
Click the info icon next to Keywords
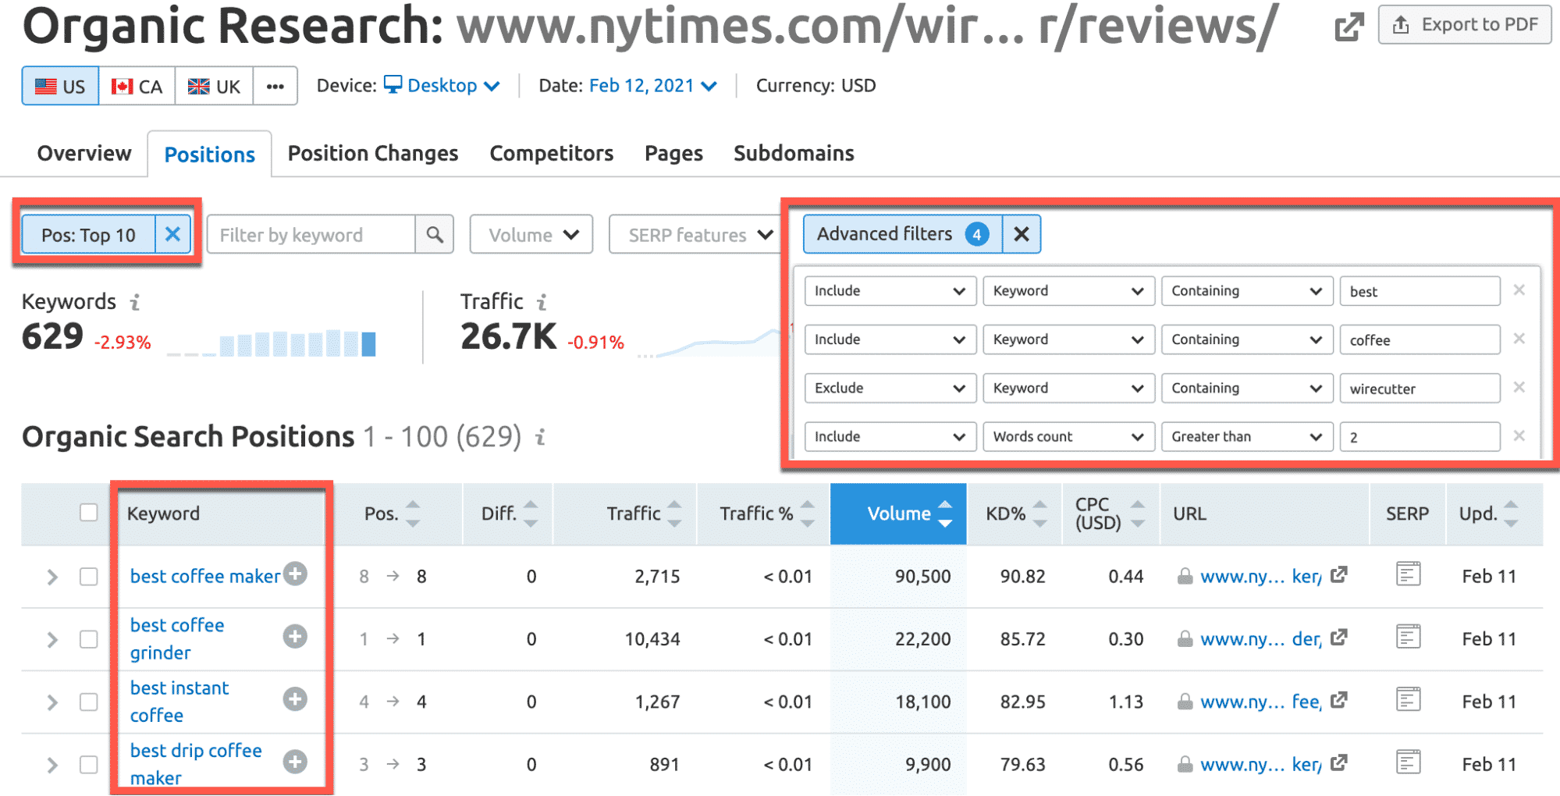point(135,302)
